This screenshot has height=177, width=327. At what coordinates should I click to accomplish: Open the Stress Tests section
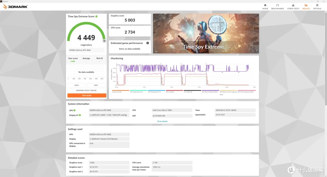(293, 7)
